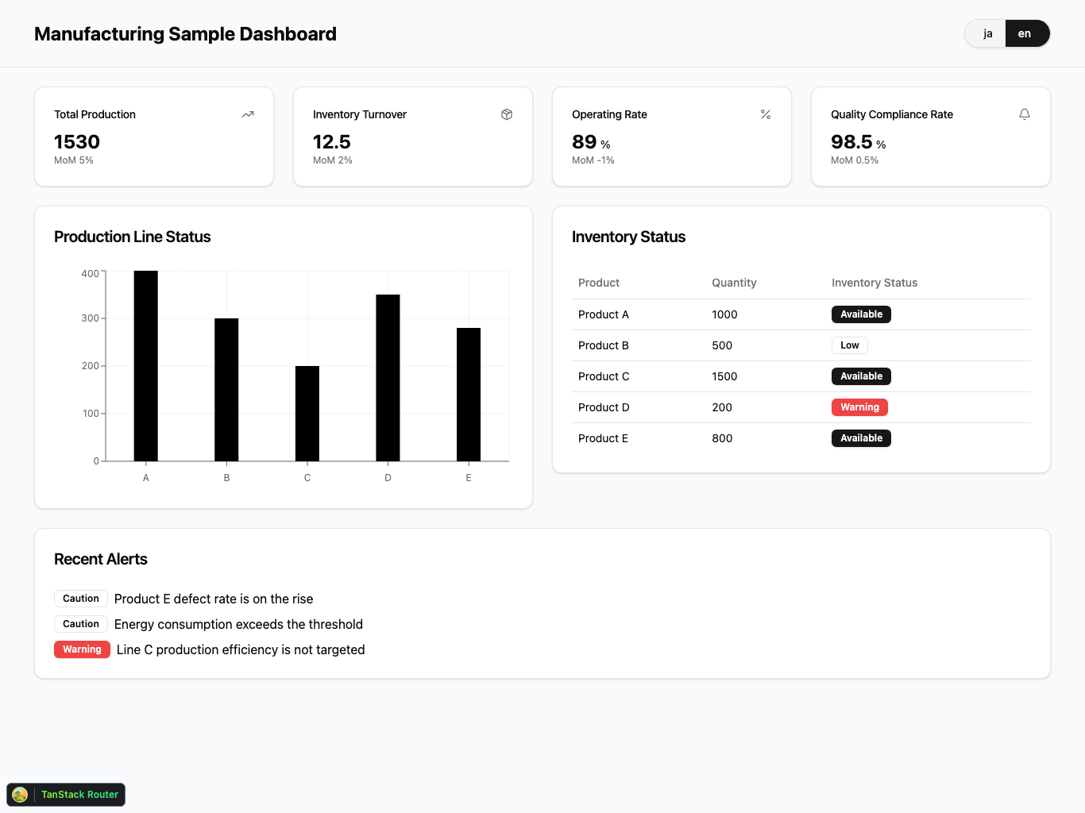1085x813 pixels.
Task: Click the 400 y-axis label on chart
Action: click(91, 274)
